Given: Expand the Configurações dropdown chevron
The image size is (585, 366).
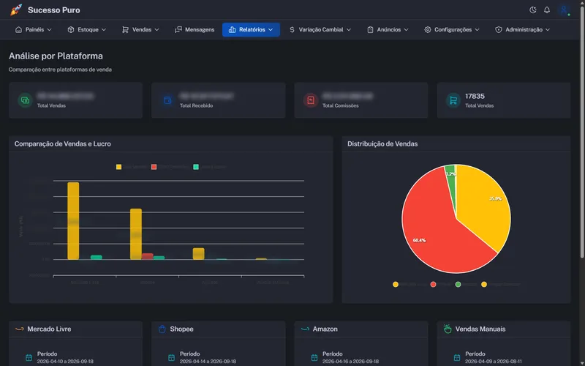Looking at the screenshot, I should [477, 29].
